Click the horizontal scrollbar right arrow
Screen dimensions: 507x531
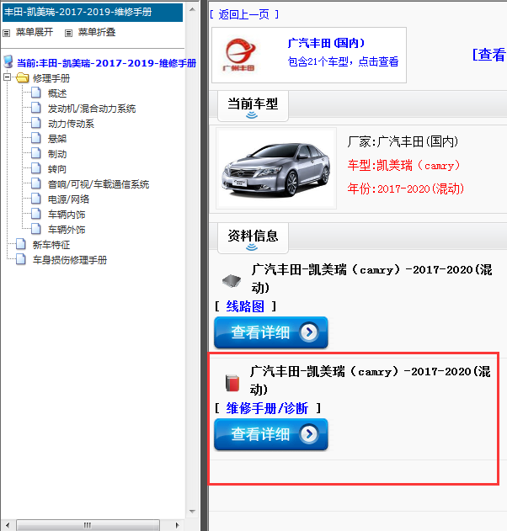[177, 525]
